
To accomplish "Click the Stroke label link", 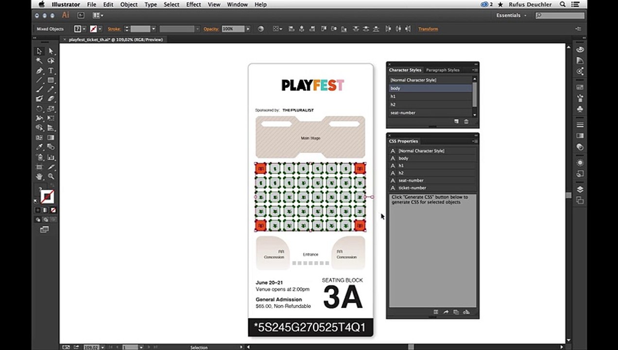I will pyautogui.click(x=114, y=29).
